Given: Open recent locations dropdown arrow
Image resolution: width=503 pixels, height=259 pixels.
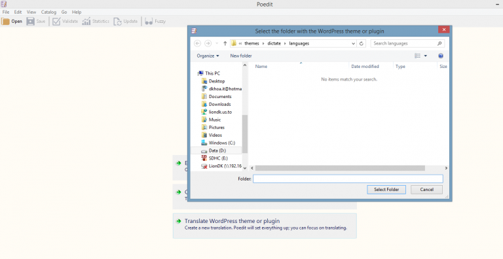Looking at the screenshot, I should tap(217, 44).
